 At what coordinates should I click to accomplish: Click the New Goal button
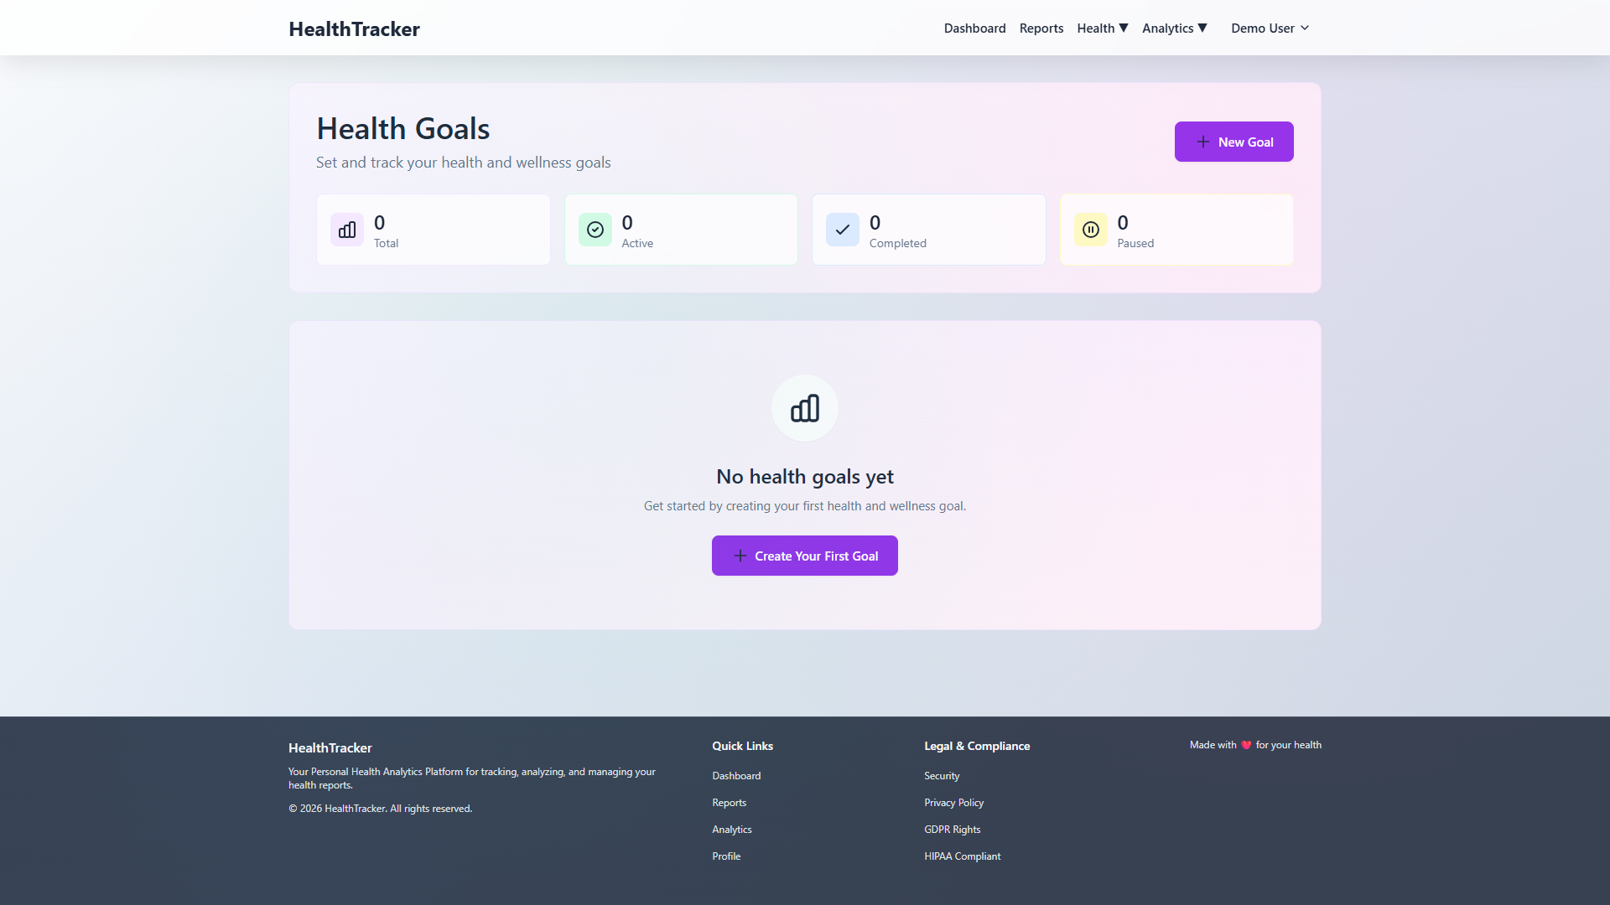coord(1233,142)
